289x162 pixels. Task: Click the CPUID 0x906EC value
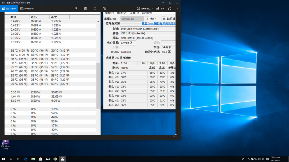click(128, 52)
